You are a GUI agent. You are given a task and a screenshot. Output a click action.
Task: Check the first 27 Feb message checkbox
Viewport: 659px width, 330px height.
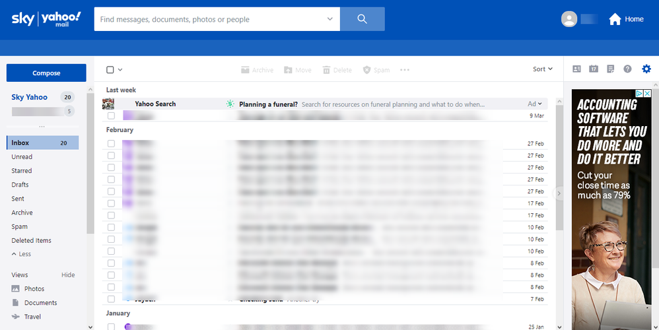click(111, 143)
